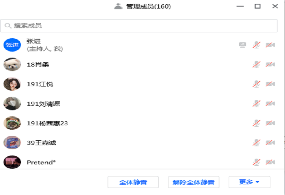
Task: Click camera icon for 18肖柔
Action: tap(270, 64)
